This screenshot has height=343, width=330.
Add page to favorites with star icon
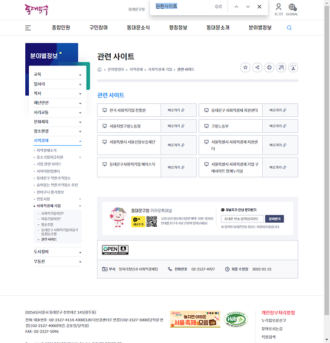245,67
